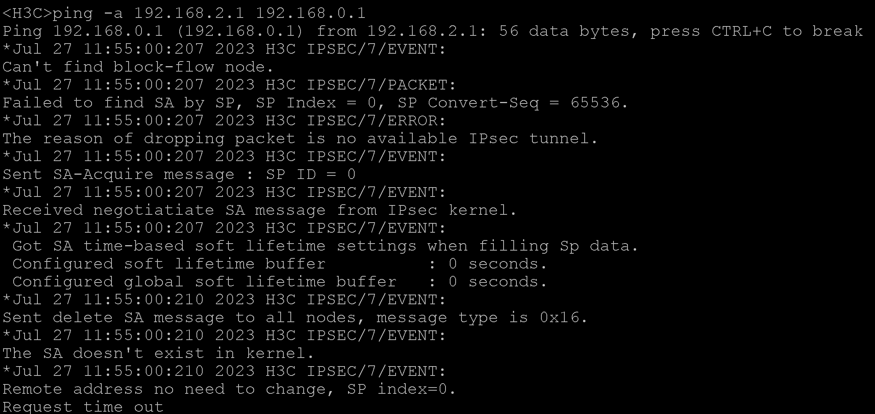Click the "Request time out" line
Image resolution: width=875 pixels, height=414 pixels.
coord(83,407)
